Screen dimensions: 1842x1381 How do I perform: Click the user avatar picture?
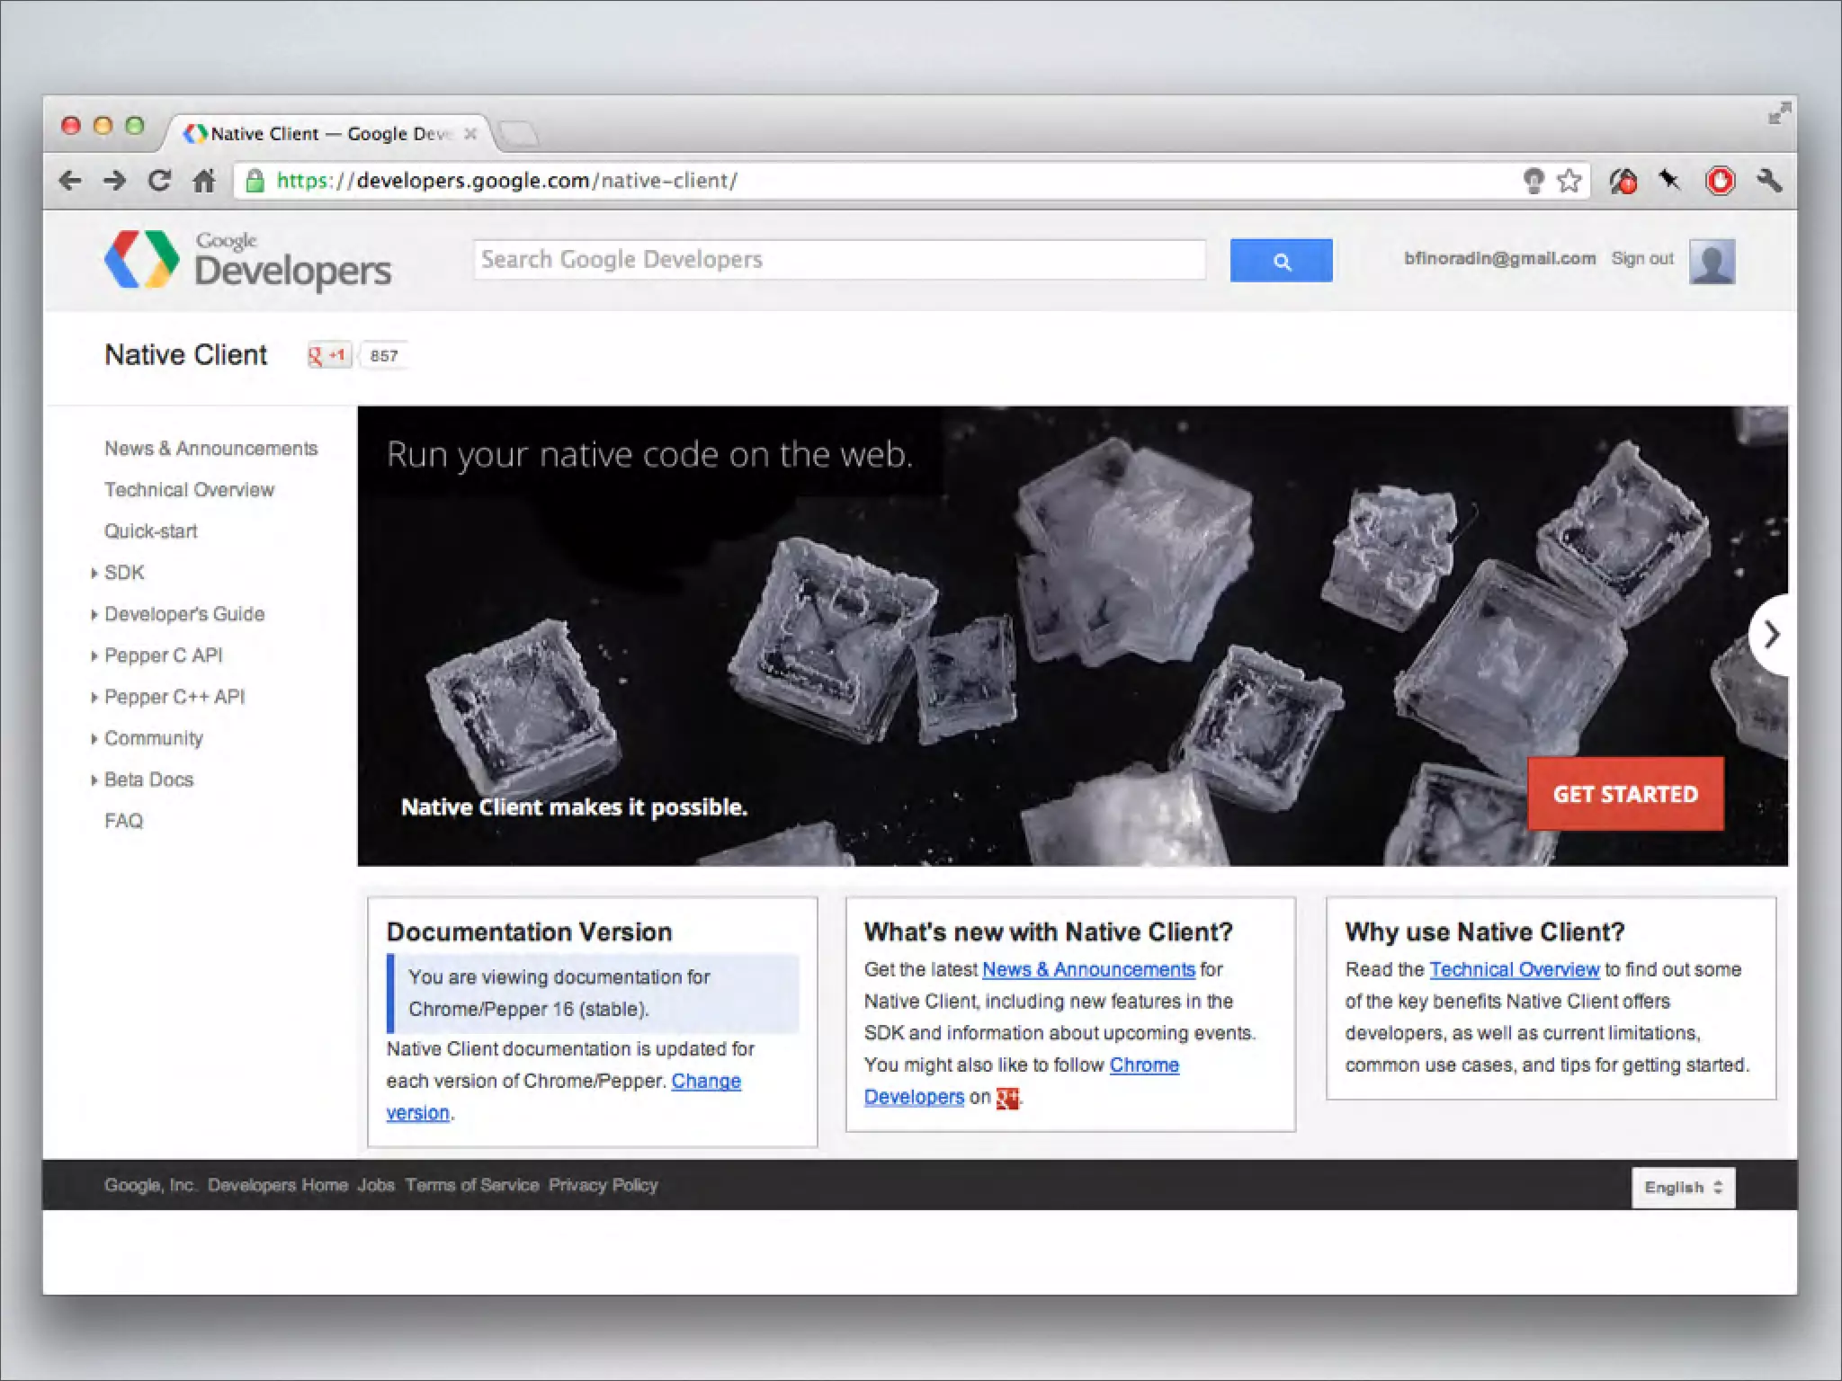[x=1712, y=262]
